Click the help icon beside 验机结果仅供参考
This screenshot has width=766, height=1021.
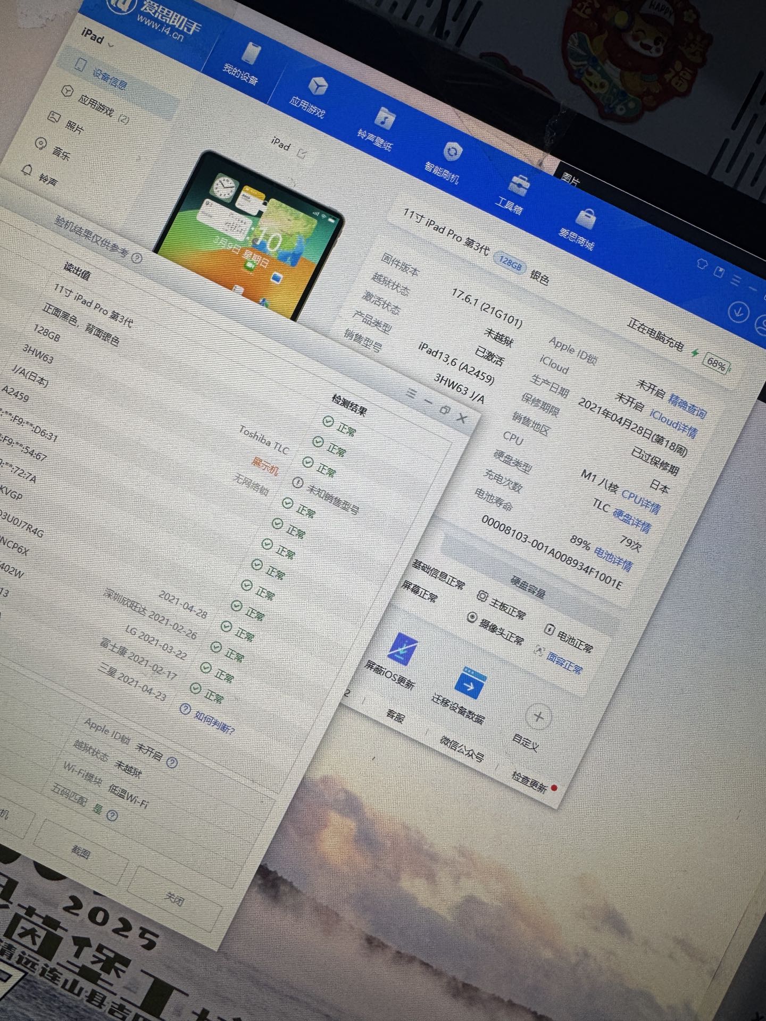pos(137,258)
